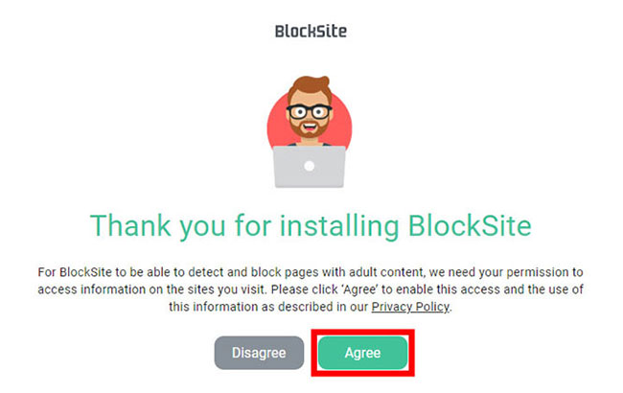Click 'For BlockSite' at paragraph start
This screenshot has width=623, height=393.
click(75, 272)
